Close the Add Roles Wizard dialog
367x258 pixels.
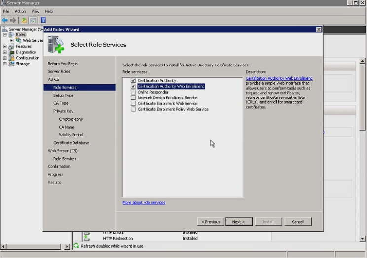click(x=319, y=29)
